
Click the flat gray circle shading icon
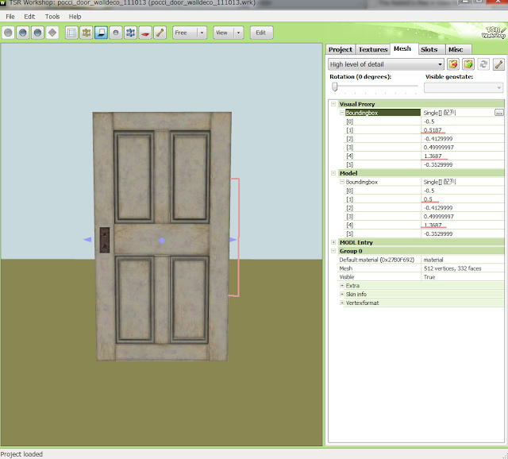coord(8,33)
